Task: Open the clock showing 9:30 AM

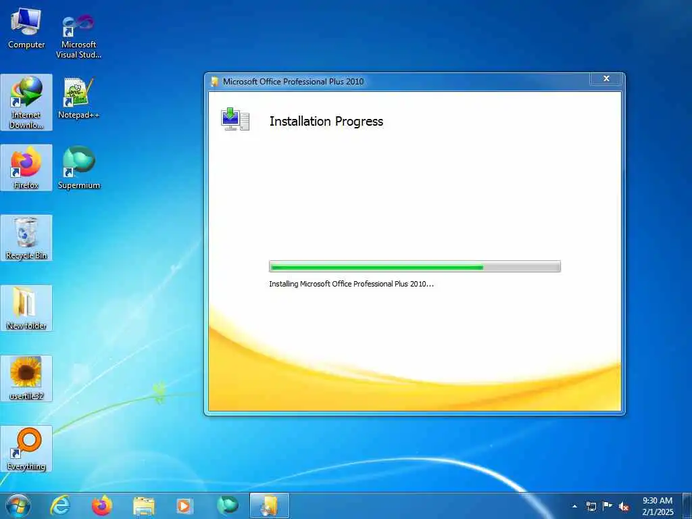Action: click(658, 505)
